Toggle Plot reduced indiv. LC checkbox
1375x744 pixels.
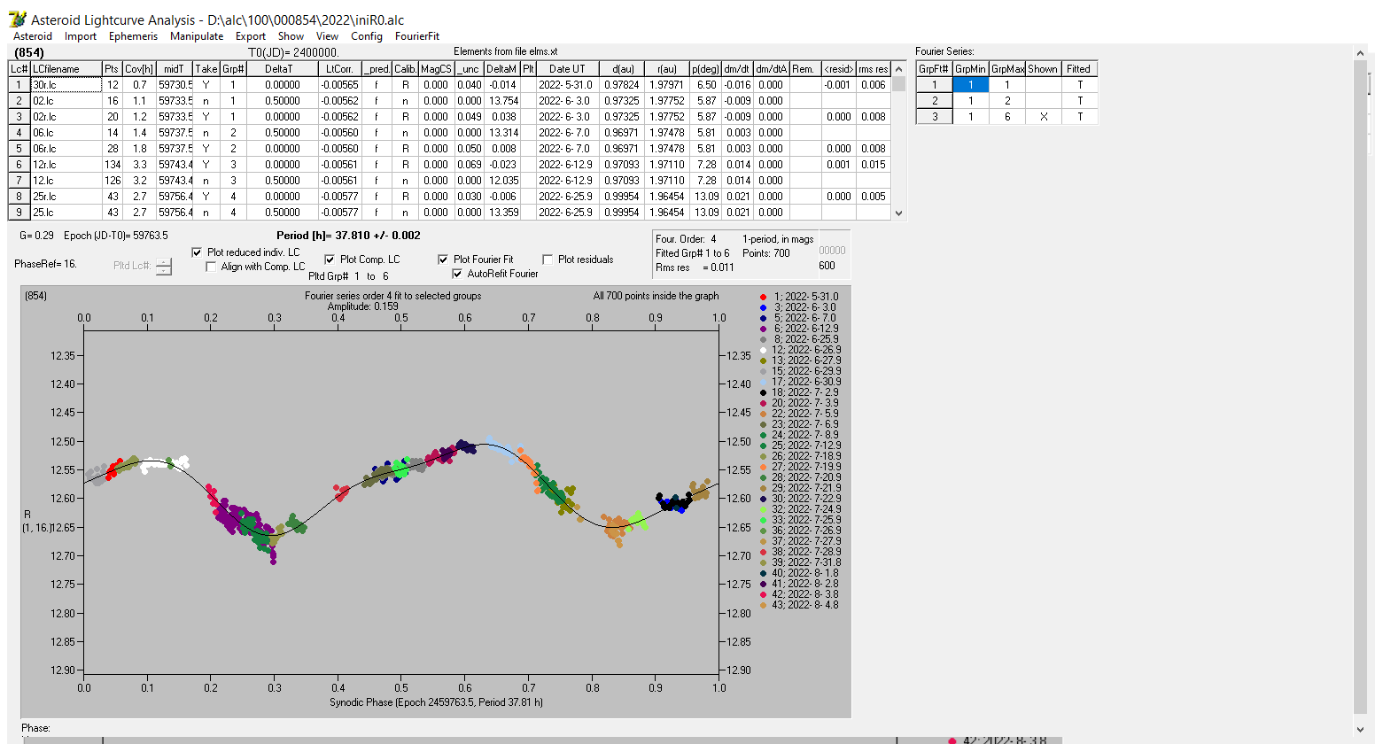pyautogui.click(x=197, y=252)
